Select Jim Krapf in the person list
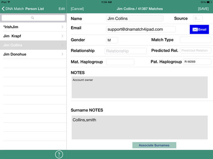 [33, 36]
